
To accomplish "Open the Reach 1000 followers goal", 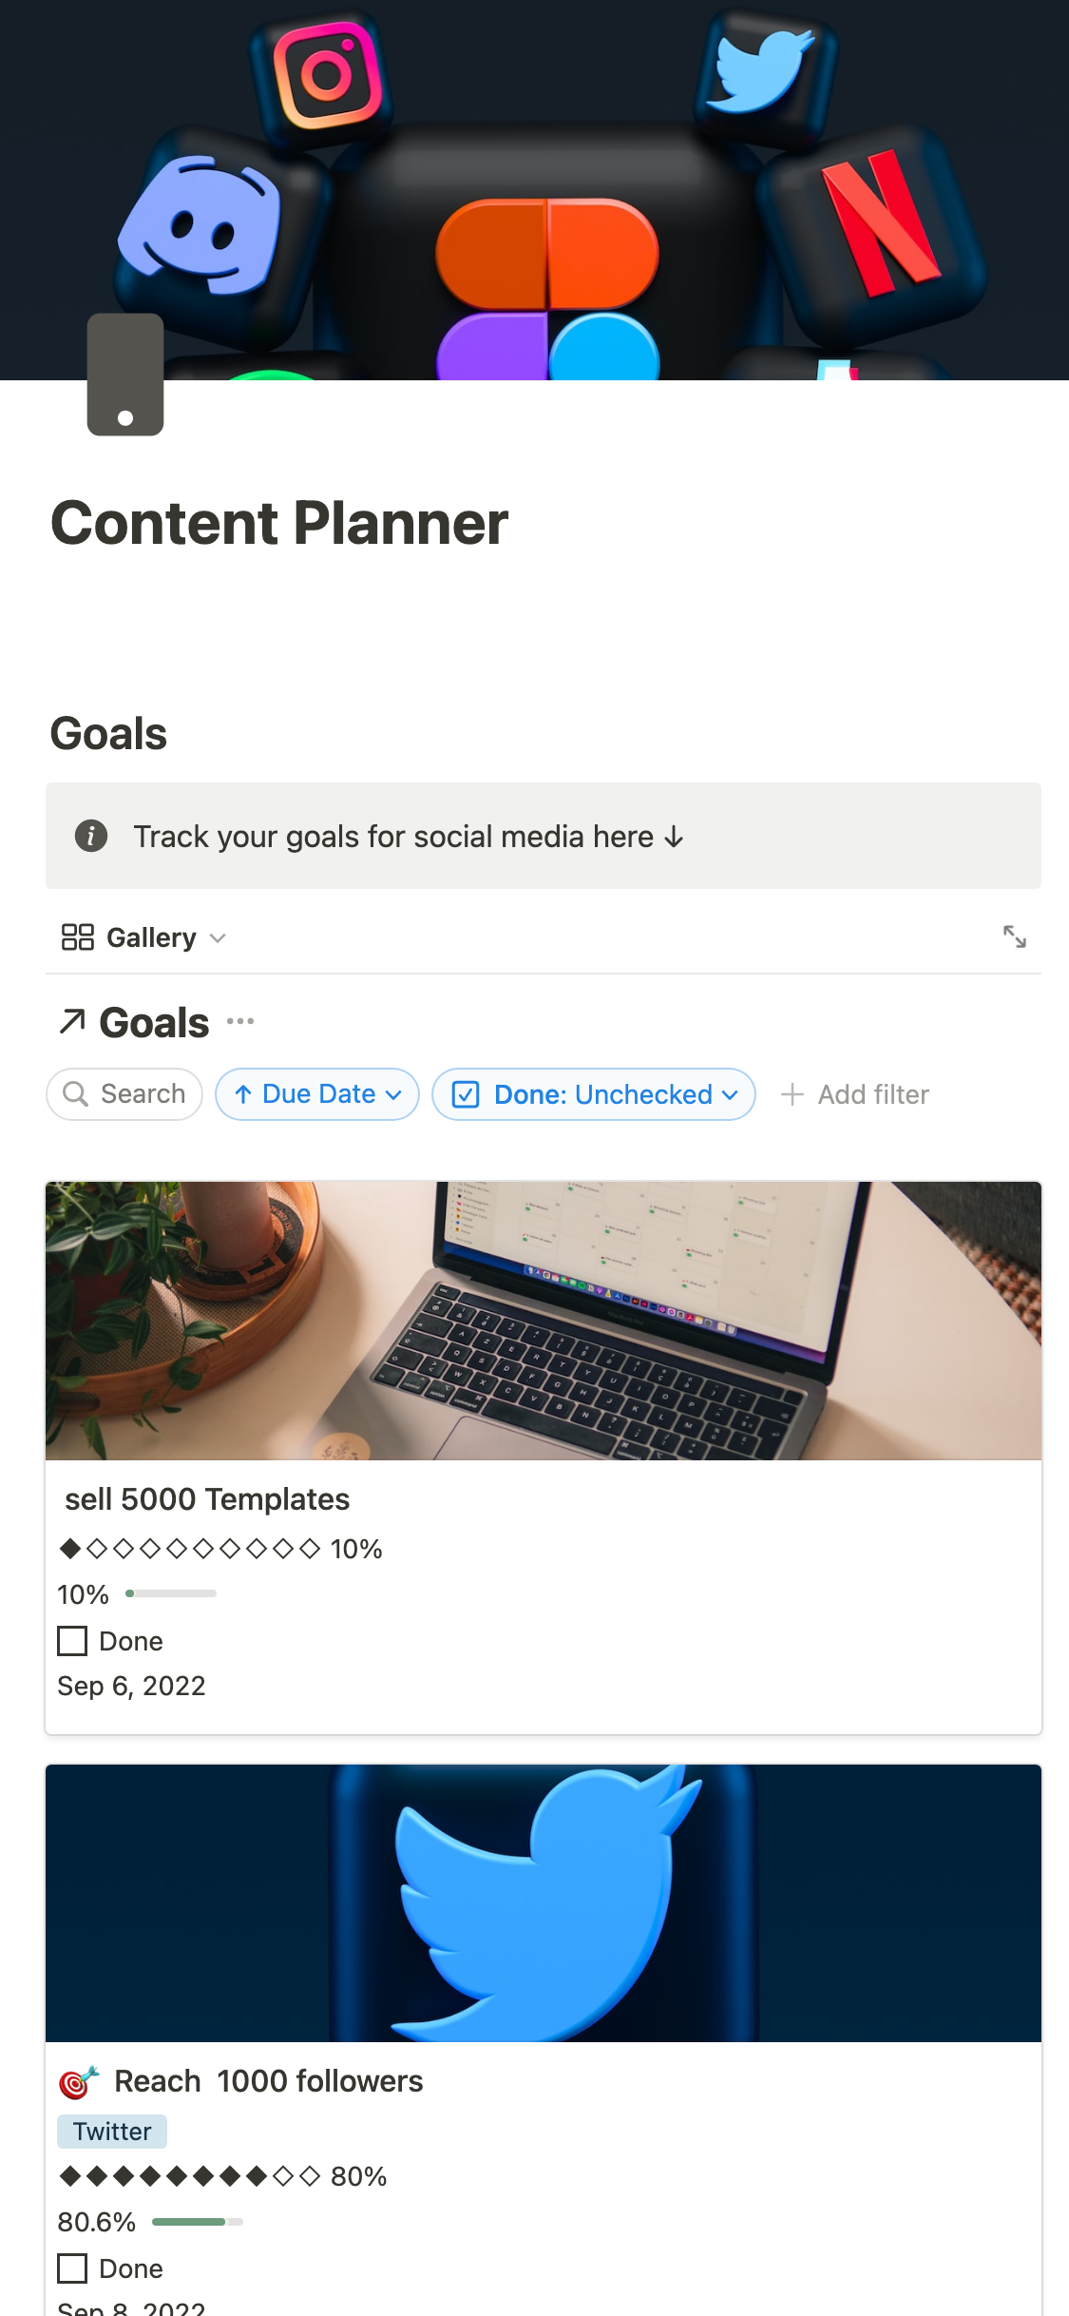I will [x=268, y=2081].
